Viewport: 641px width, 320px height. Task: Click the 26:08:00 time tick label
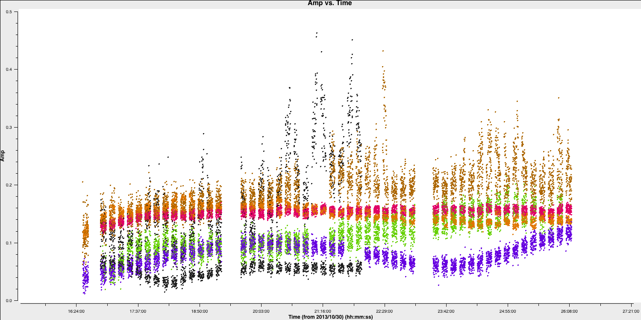tap(570, 311)
